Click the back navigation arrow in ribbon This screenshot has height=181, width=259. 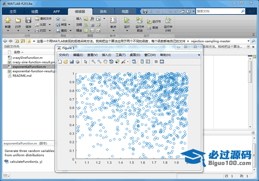(x=58, y=18)
